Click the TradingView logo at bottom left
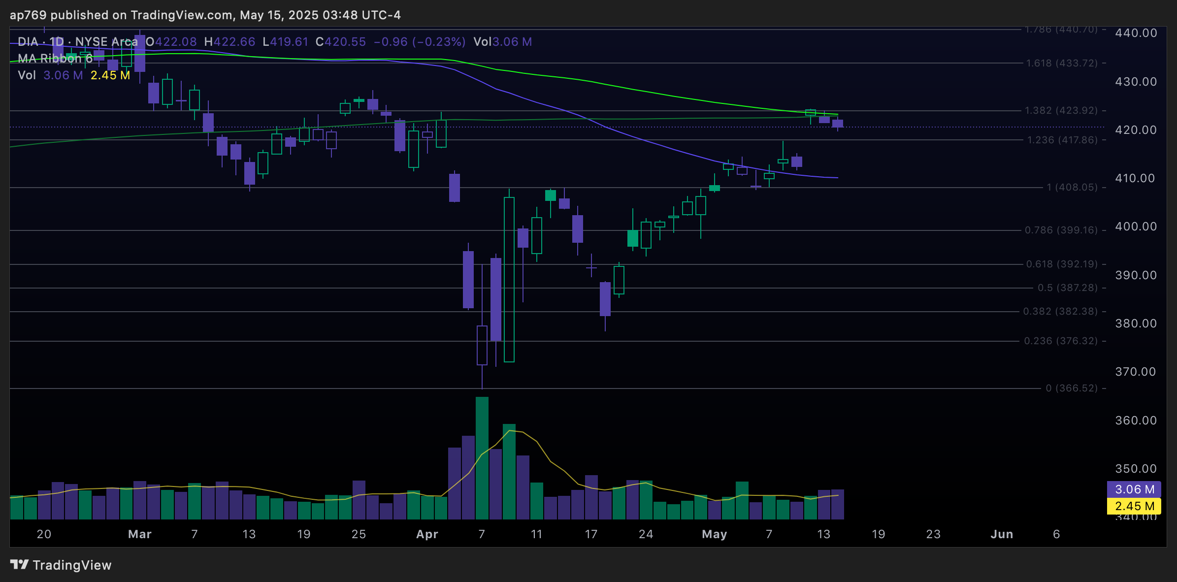This screenshot has height=582, width=1177. 61,565
